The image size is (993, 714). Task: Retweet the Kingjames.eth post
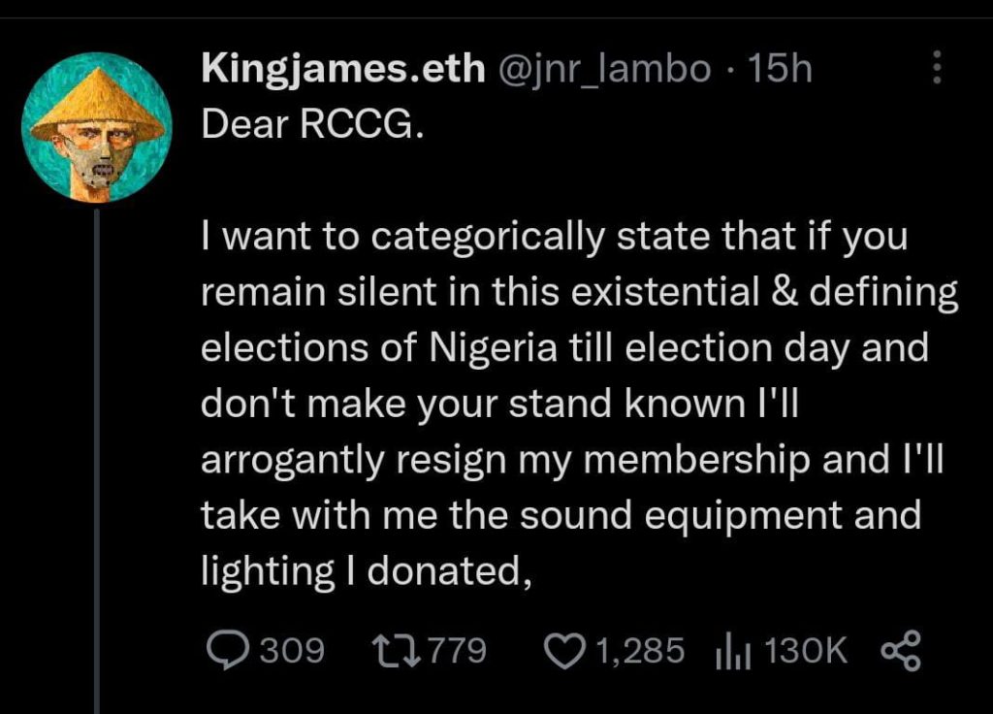coord(397,651)
